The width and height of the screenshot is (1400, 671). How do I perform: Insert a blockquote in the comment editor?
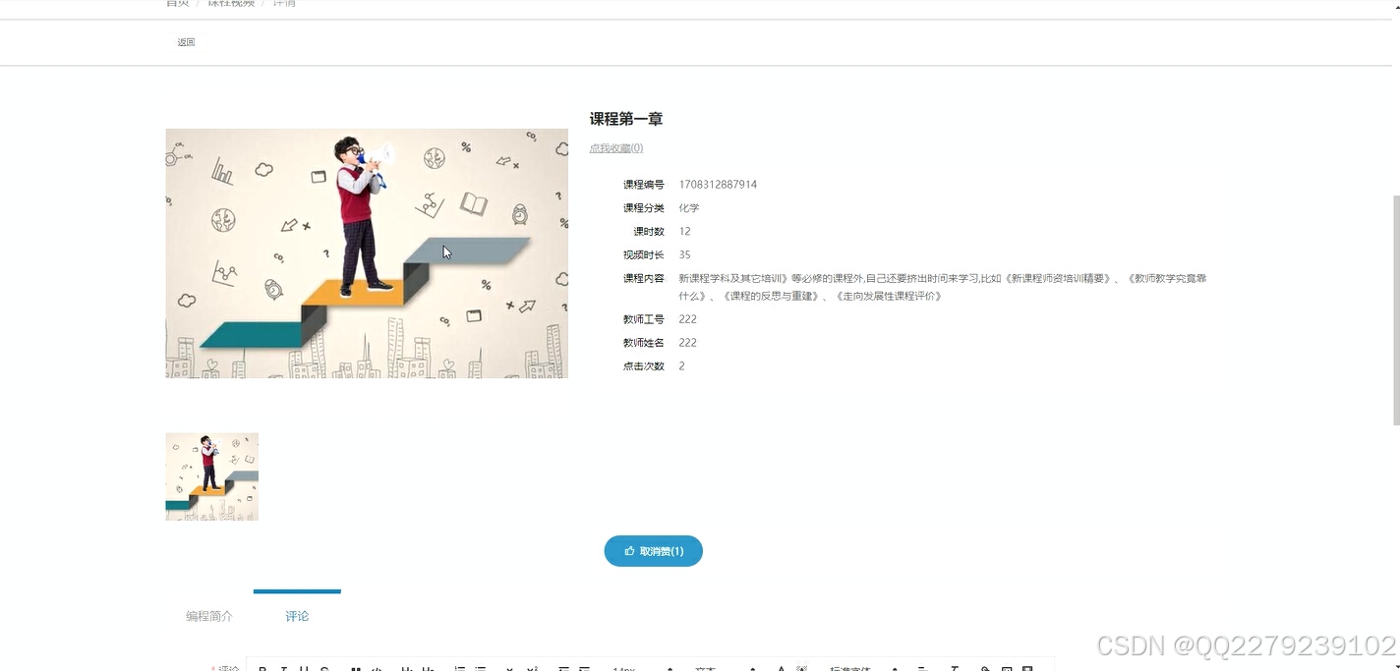click(357, 666)
